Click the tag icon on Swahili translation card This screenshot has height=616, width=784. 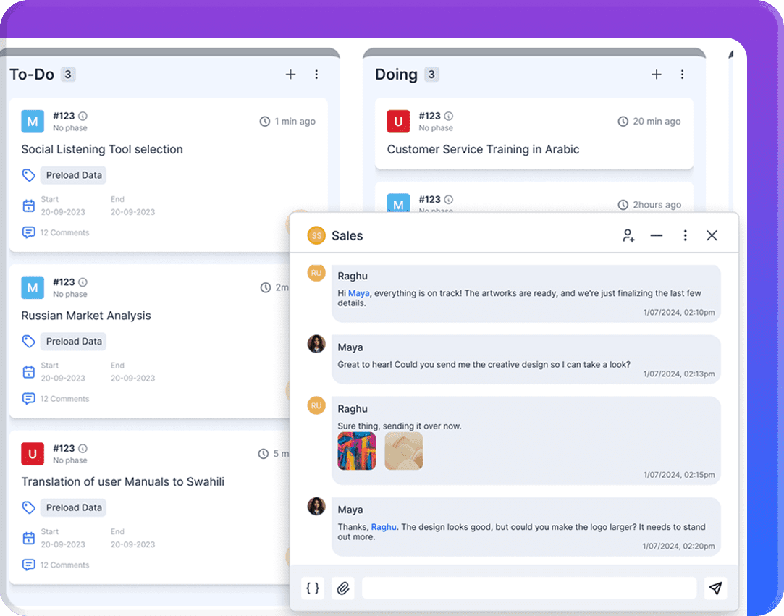(28, 507)
